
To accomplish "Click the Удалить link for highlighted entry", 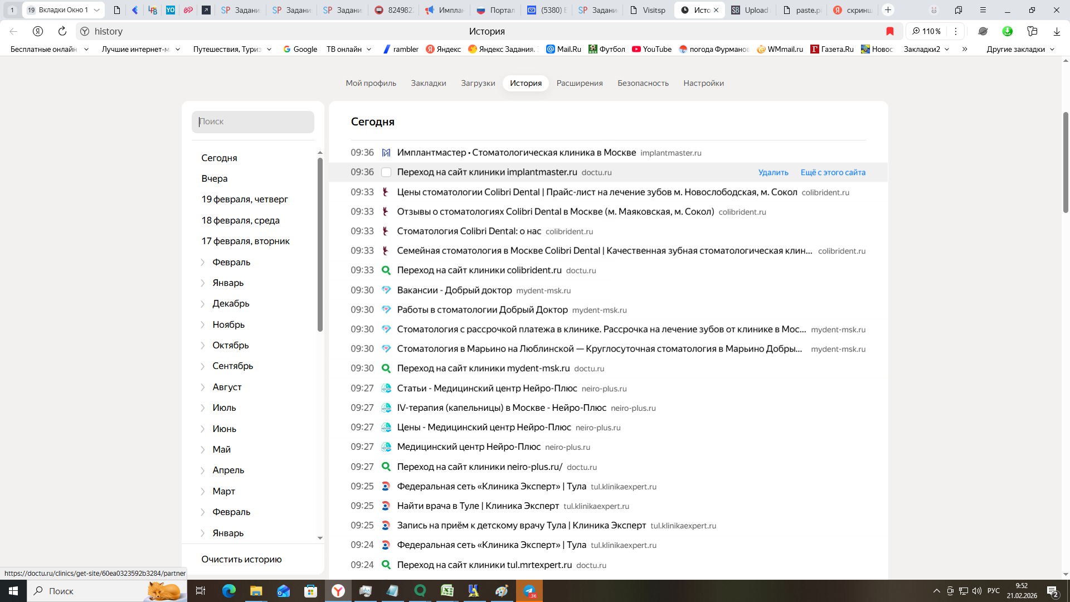I will (773, 172).
